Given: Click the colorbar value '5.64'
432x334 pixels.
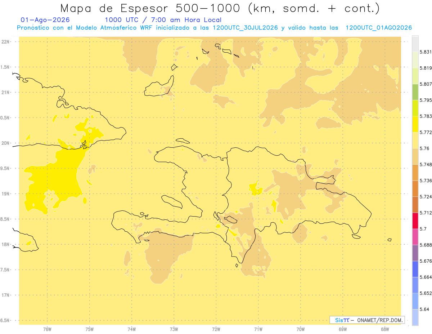Looking at the screenshot, I should pyautogui.click(x=424, y=309).
